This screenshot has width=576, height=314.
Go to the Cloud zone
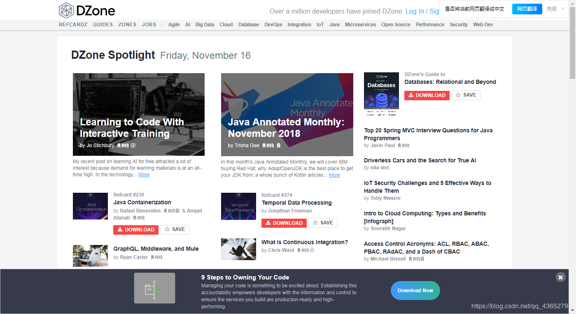226,25
